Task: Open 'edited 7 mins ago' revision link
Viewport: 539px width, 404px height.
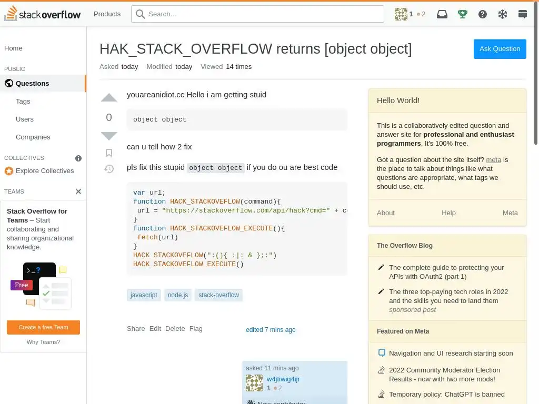Action: point(271,329)
